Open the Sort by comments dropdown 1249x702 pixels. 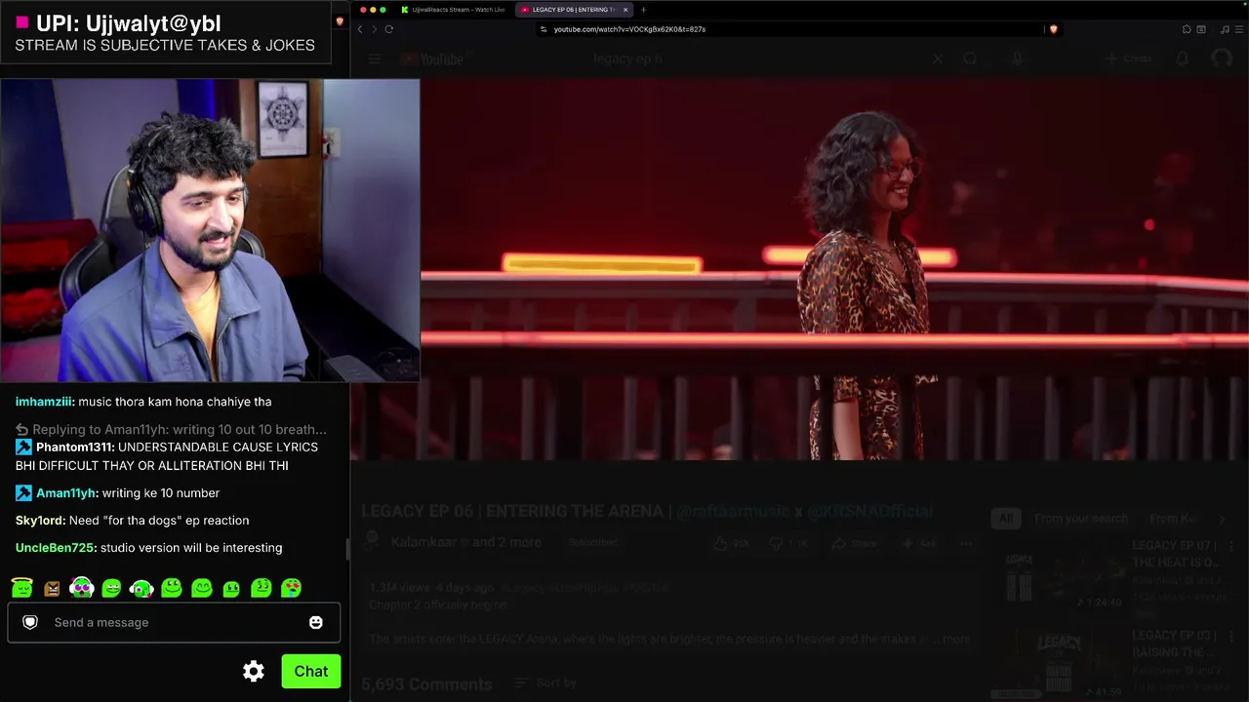pyautogui.click(x=545, y=683)
